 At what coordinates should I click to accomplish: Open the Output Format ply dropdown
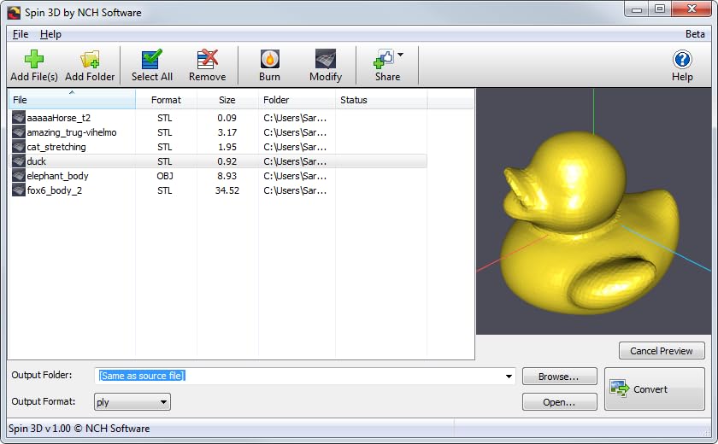click(132, 401)
